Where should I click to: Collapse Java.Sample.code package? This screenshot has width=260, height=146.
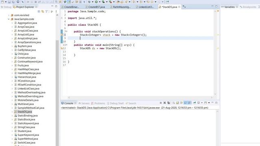coord(9,19)
